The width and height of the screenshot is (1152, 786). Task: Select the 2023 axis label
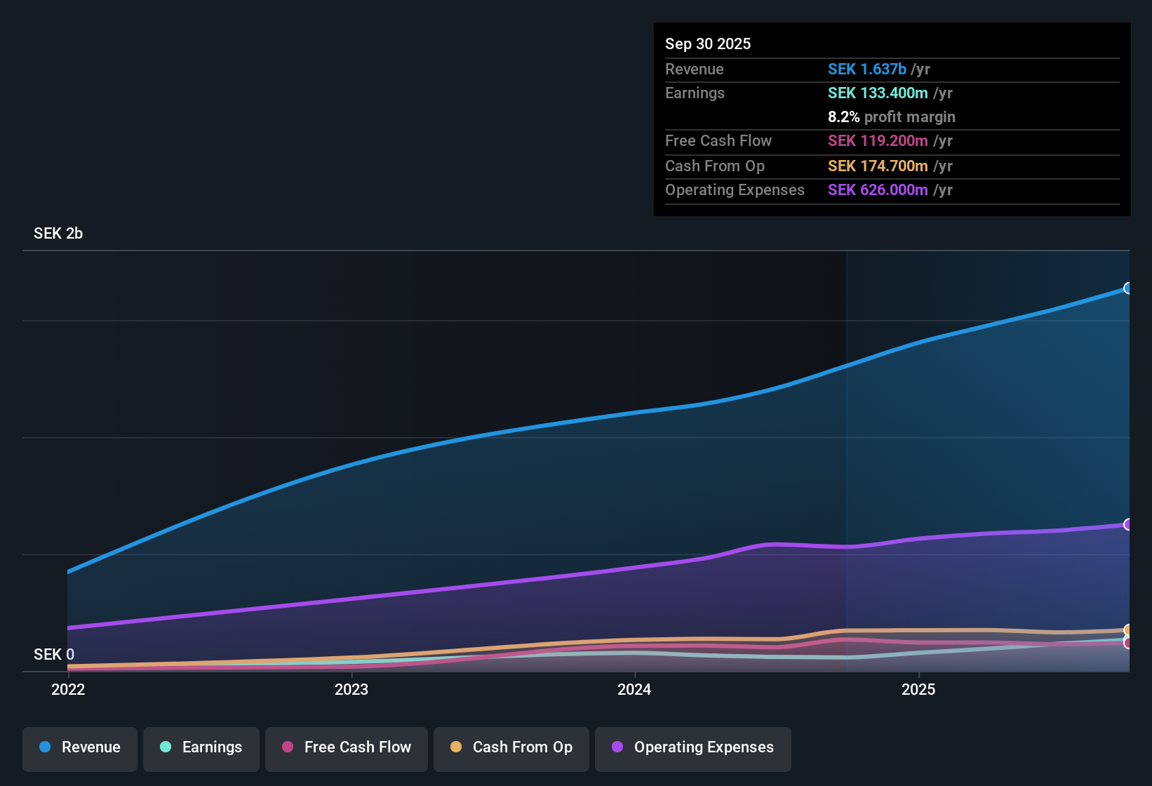click(352, 690)
